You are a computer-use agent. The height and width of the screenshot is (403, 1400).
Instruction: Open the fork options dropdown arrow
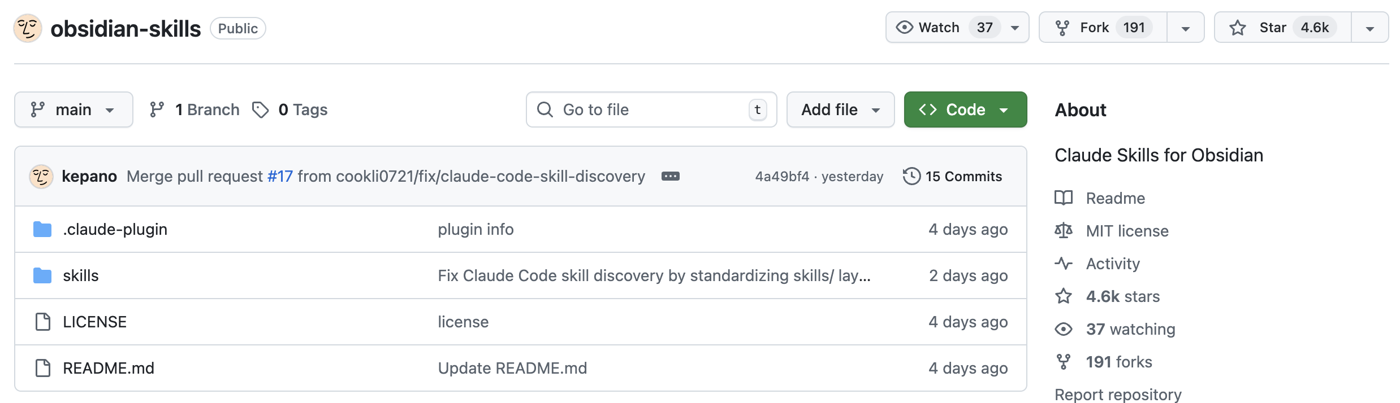pos(1185,28)
